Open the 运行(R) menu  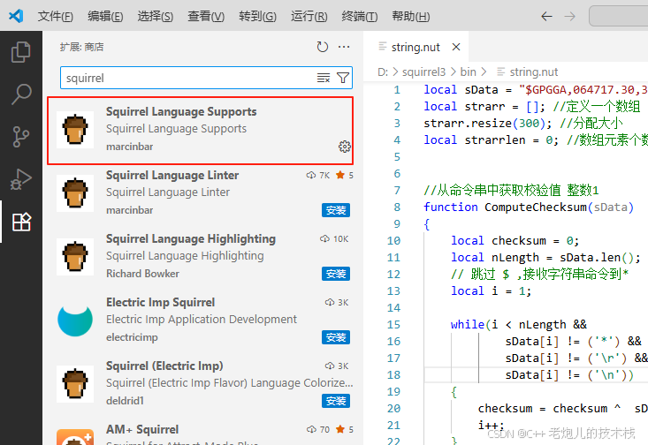click(309, 17)
